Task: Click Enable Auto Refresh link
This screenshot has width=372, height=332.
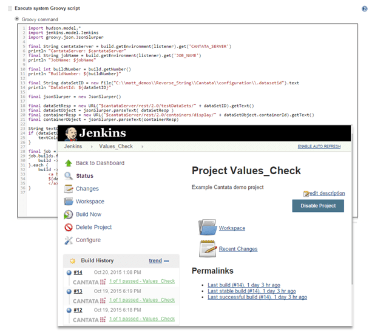Action: (x=319, y=146)
